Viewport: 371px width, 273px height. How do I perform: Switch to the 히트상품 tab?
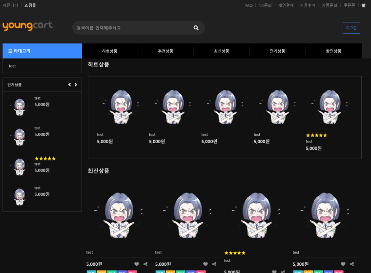110,51
